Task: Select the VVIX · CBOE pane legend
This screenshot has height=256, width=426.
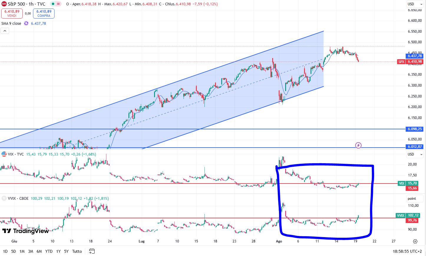Action: point(18,198)
